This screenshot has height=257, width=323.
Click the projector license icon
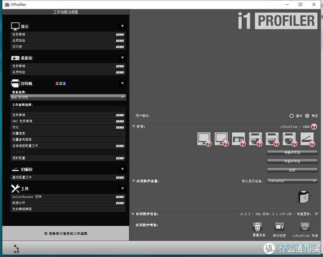point(238,139)
